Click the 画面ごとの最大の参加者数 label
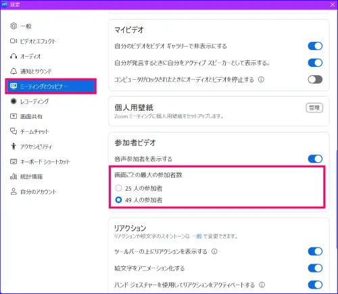Screen dimensions: 338x294 (x=148, y=175)
